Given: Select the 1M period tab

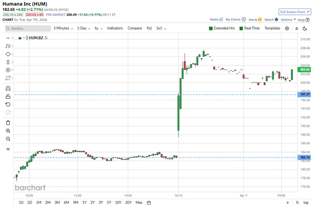Looking at the screenshot, I should click(x=39, y=202).
